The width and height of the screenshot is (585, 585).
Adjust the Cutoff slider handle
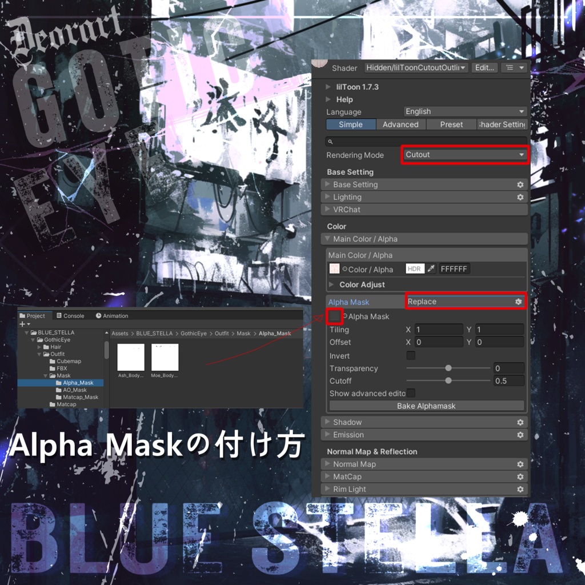pos(448,380)
